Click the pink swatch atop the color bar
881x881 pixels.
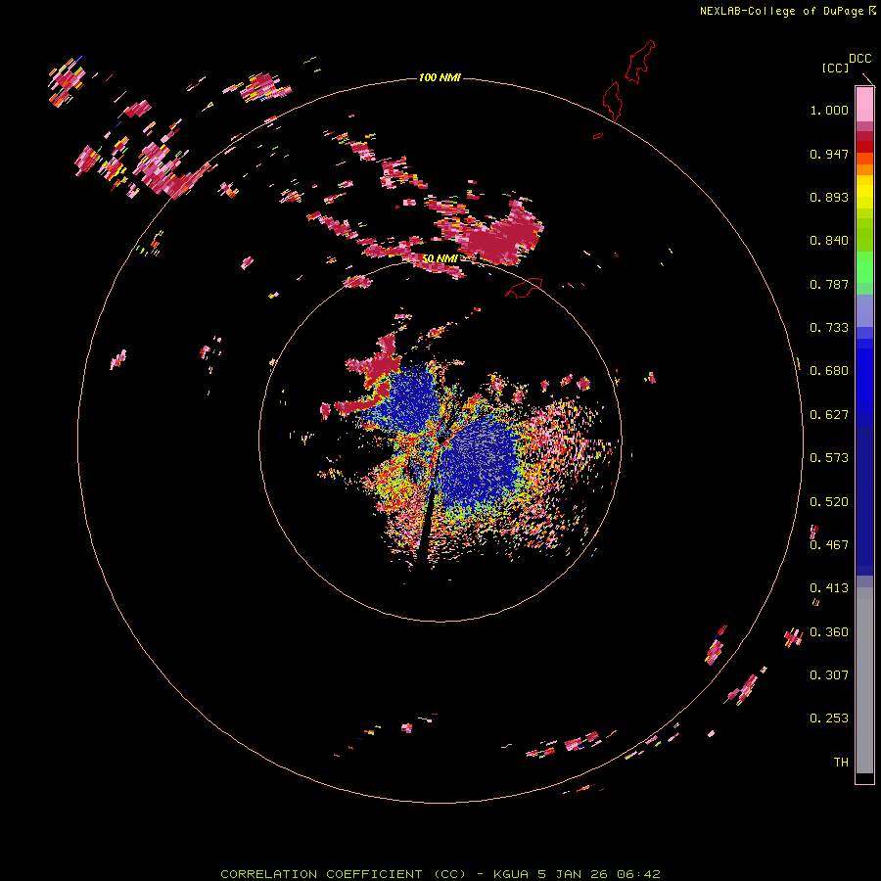click(x=864, y=105)
